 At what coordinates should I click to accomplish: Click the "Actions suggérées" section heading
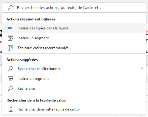pyautogui.click(x=22, y=60)
